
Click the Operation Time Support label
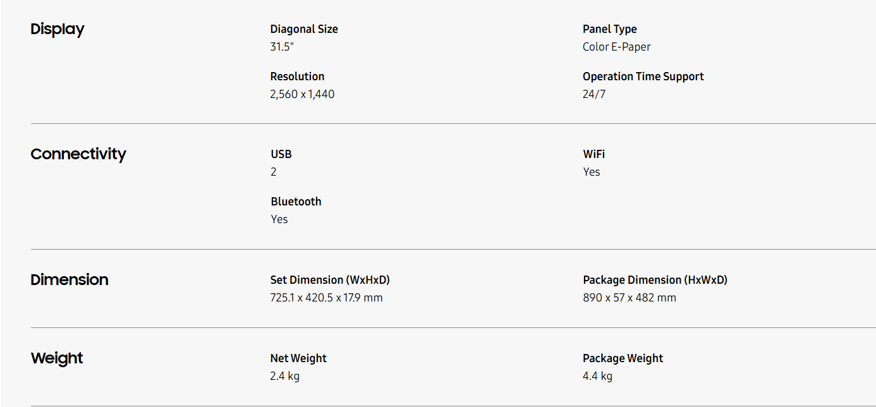point(643,76)
